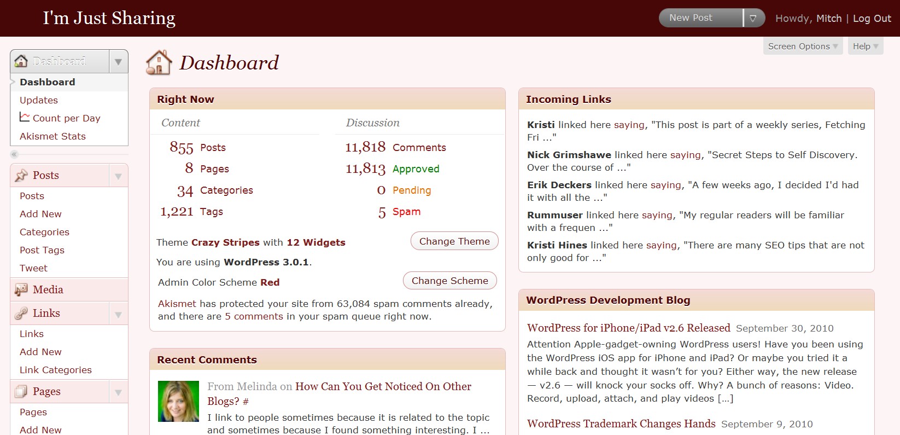Click the Posts pushpin icon
Image resolution: width=900 pixels, height=435 pixels.
point(21,176)
